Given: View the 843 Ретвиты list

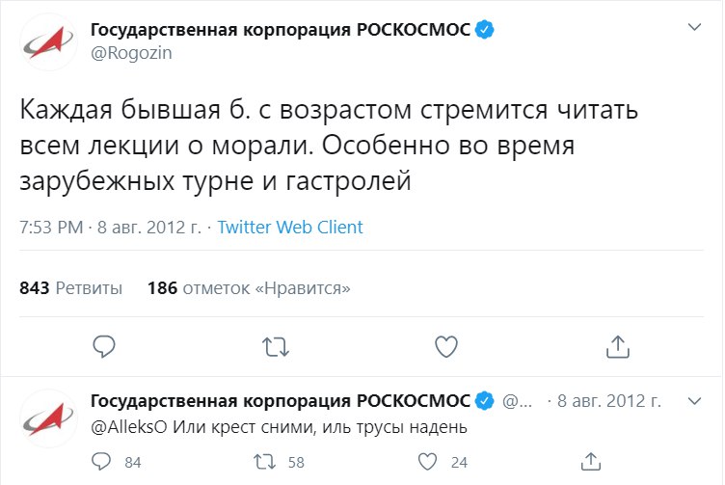Looking at the screenshot, I should point(70,288).
